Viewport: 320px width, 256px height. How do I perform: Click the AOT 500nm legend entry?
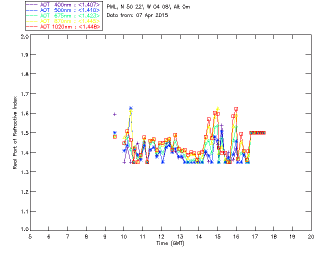click(63, 10)
